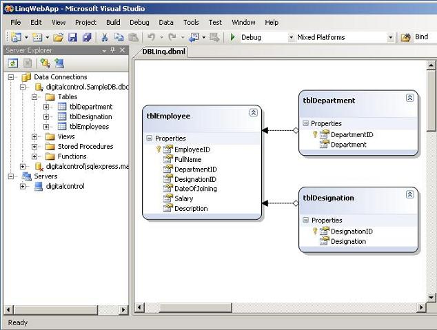Expand the digitalcontrol server node
This screenshot has height=330, width=437.
(23, 186)
